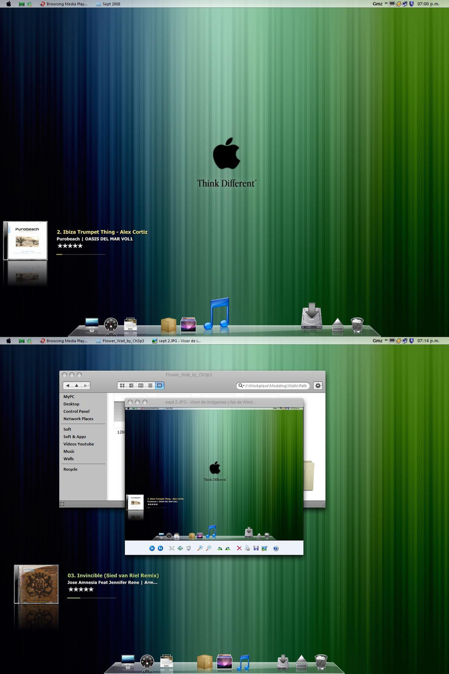Click progress bar under Invincible track rating
This screenshot has height=674, width=449.
pos(92,598)
